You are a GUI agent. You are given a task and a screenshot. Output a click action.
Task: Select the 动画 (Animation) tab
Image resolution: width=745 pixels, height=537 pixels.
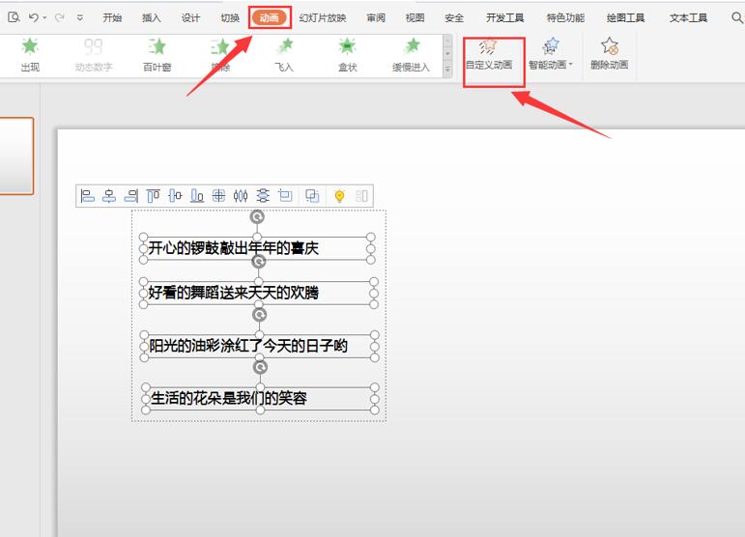270,18
